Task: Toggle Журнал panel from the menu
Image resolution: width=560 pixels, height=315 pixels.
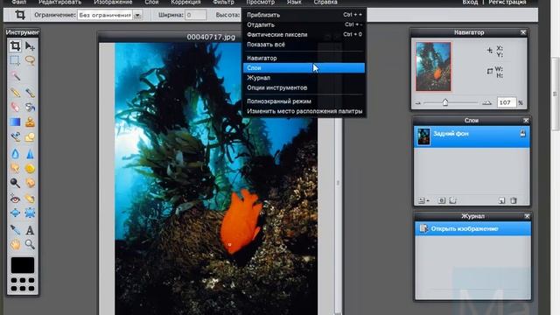Action: [x=304, y=78]
